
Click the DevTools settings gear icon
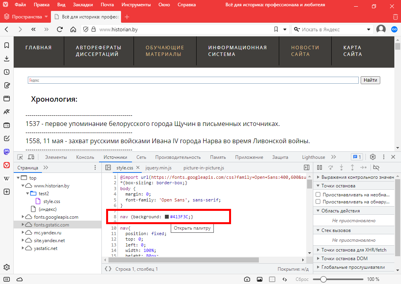click(373, 157)
